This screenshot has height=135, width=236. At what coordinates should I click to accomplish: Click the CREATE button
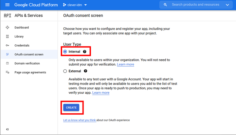[71, 108]
